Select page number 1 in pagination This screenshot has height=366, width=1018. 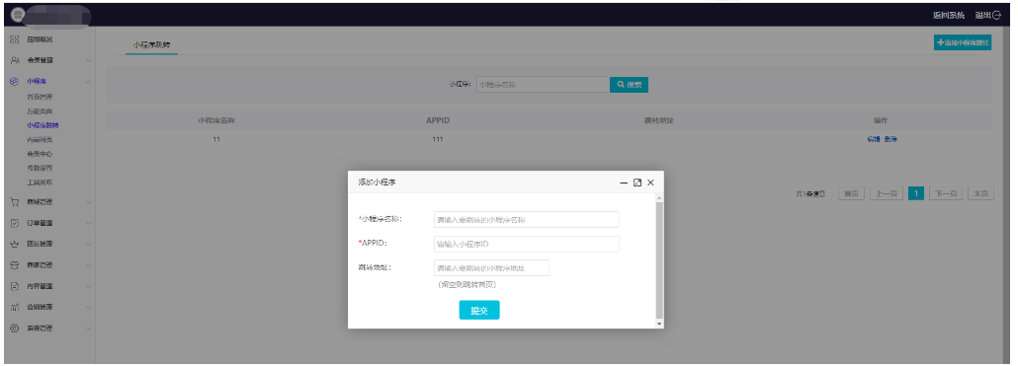[x=916, y=193]
